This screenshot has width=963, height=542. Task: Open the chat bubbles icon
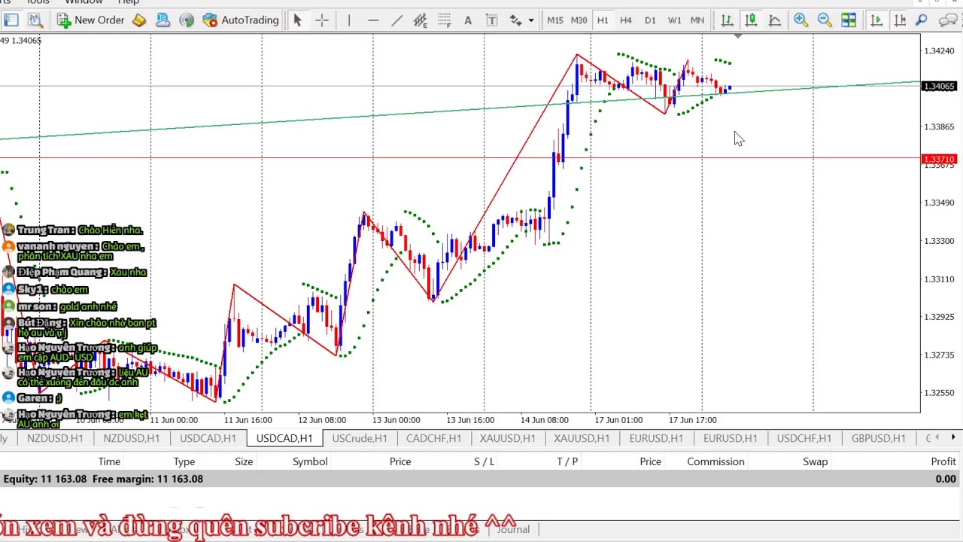pos(948,20)
